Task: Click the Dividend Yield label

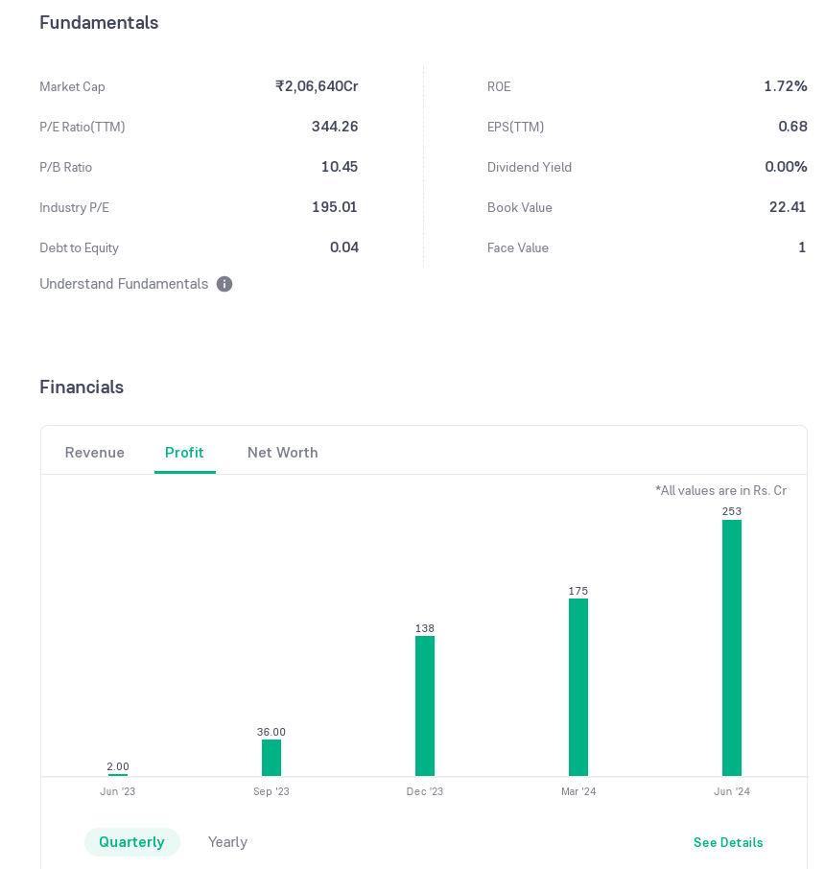Action: [x=530, y=167]
